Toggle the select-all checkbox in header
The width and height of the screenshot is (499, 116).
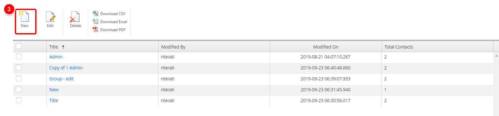[x=19, y=46]
